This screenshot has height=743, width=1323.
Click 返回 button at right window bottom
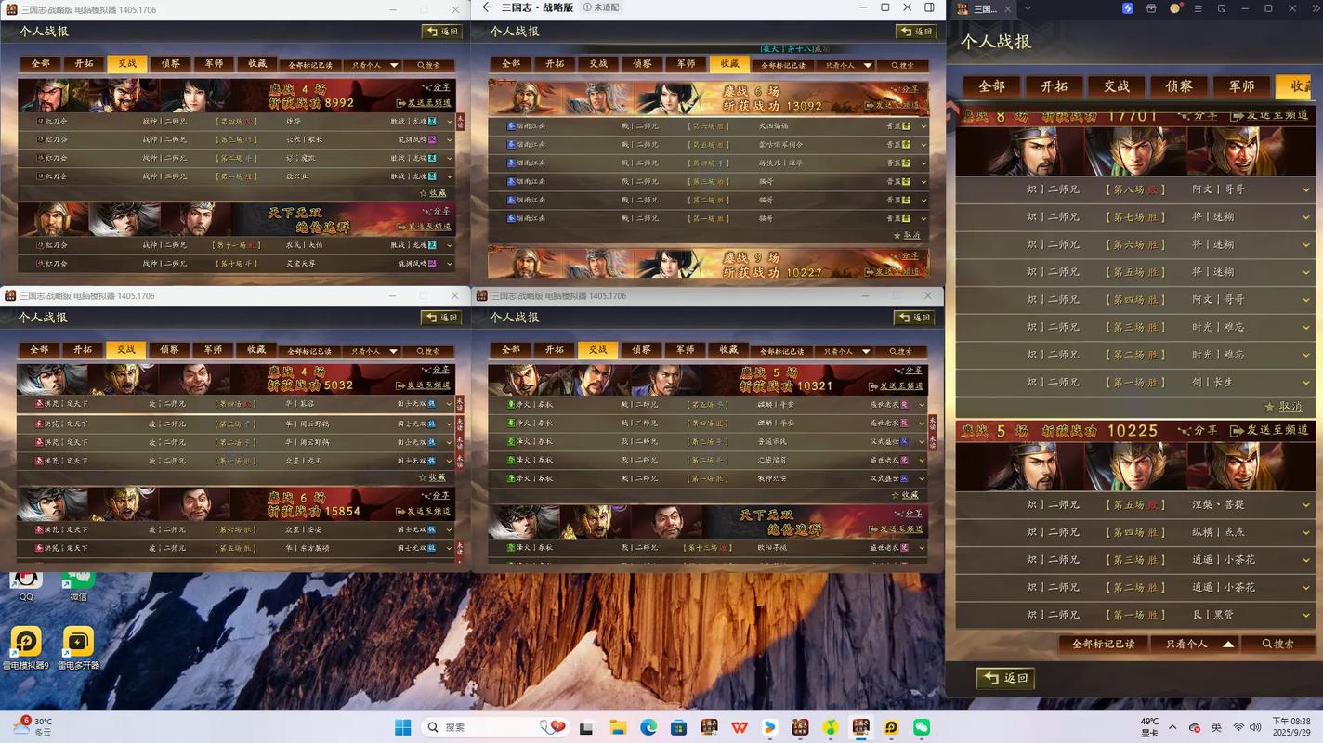1005,678
